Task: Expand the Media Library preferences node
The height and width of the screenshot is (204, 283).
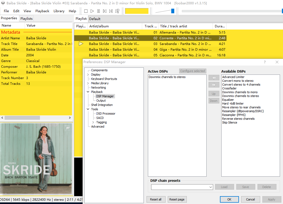Action: pos(88,83)
